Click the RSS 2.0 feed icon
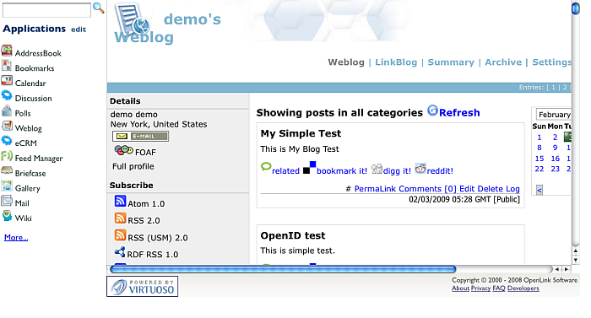Screen dimensions: 591x318 click(120, 218)
